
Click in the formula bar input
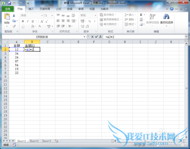144,37
